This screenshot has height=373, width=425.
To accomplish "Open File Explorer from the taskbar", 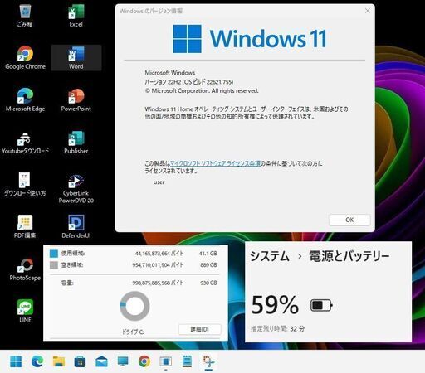I will 59,361.
